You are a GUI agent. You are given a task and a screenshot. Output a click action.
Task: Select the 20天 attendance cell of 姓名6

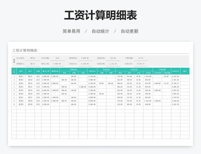tap(38, 94)
